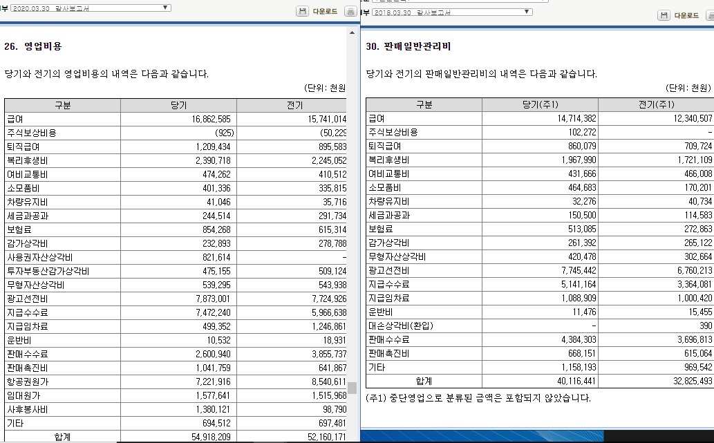Screen dimensions: 714x443
Task: Click the 전기(주1) column header
Action: coord(656,105)
